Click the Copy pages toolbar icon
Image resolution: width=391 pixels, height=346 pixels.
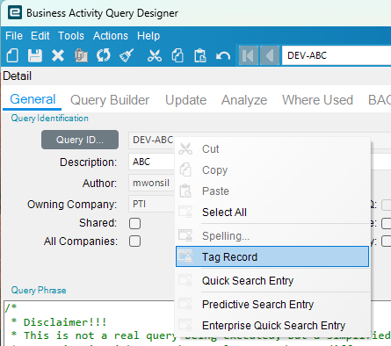click(177, 55)
